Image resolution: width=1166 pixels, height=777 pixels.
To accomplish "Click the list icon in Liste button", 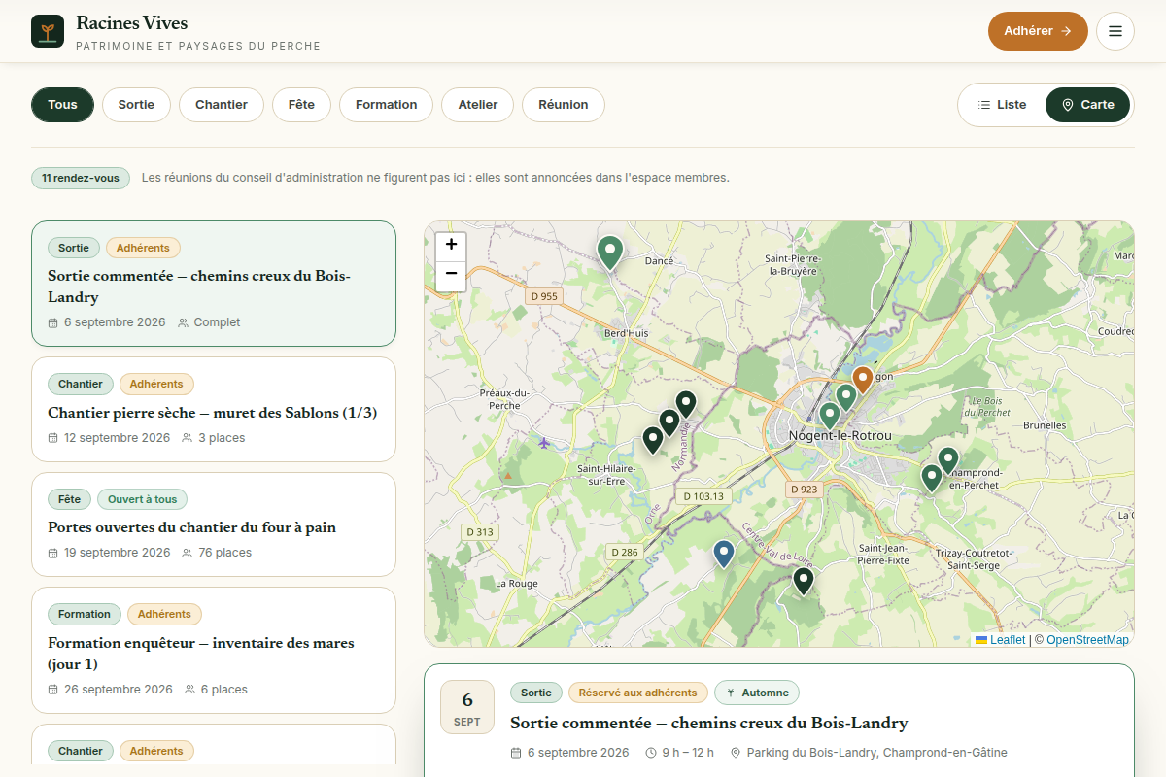I will click(984, 105).
